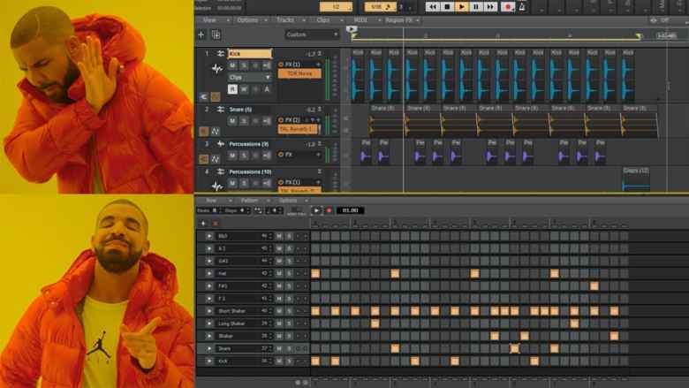Mute the Hat row in step sequencer

[x=278, y=274]
